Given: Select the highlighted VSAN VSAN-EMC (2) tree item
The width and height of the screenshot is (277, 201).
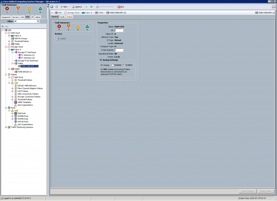Looking at the screenshot, I should point(29,66).
